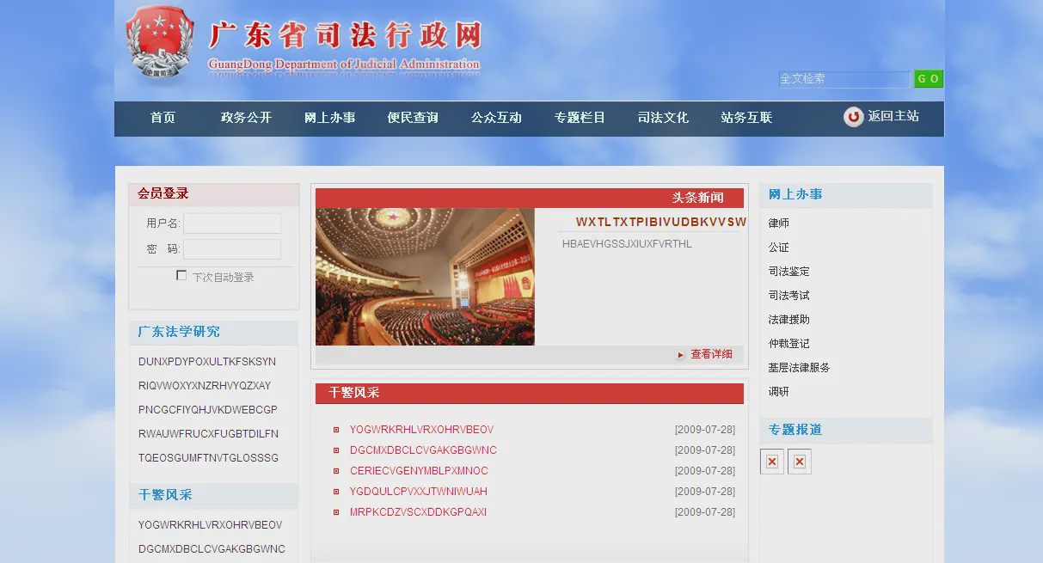Focus the 用户名 input field

pos(232,223)
